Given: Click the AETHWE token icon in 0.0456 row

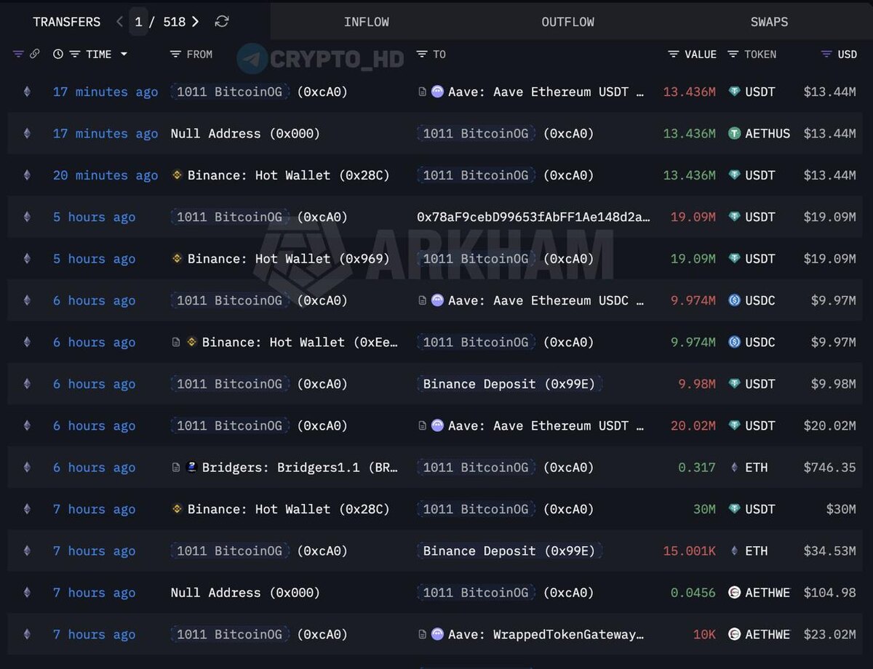Looking at the screenshot, I should tap(734, 593).
